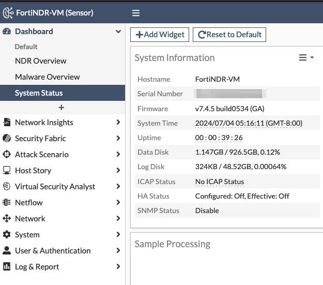Click the Network Insights sidebar icon
Image resolution: width=323 pixels, height=285 pixels.
click(7, 123)
